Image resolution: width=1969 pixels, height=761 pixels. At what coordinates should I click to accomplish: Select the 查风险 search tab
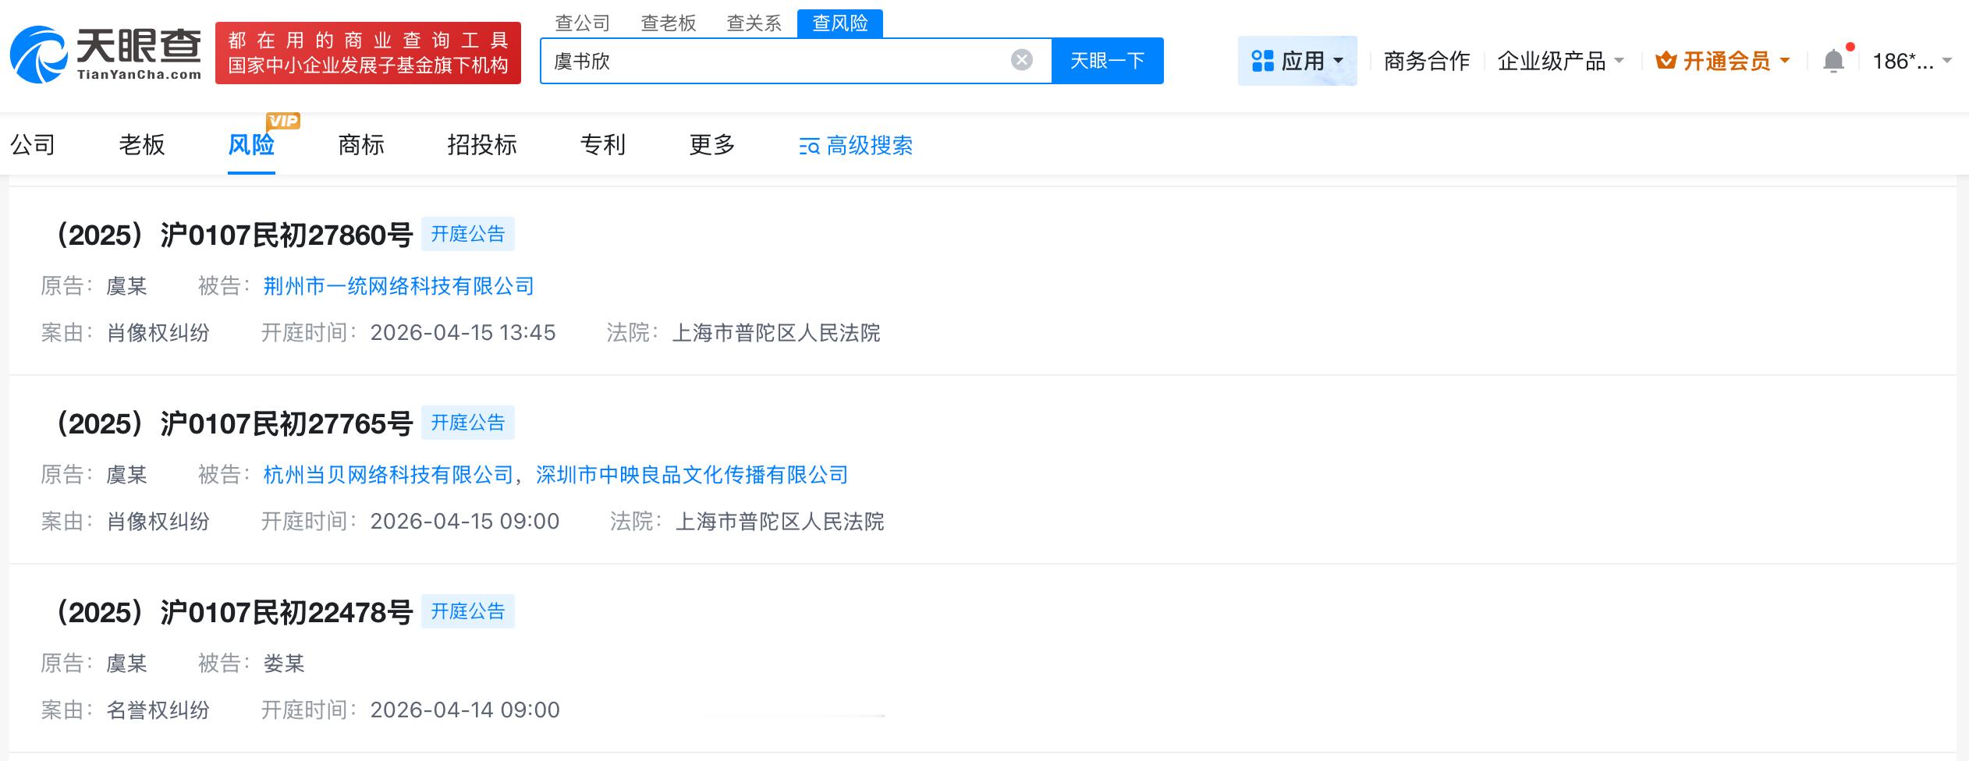tap(840, 23)
